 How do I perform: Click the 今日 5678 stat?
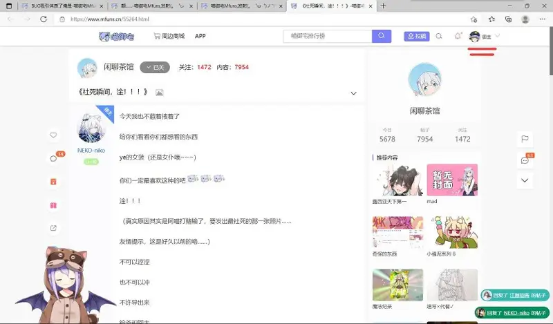point(387,135)
